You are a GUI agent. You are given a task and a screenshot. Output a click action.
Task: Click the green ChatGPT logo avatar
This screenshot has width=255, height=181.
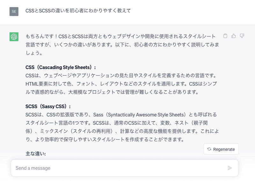click(14, 37)
